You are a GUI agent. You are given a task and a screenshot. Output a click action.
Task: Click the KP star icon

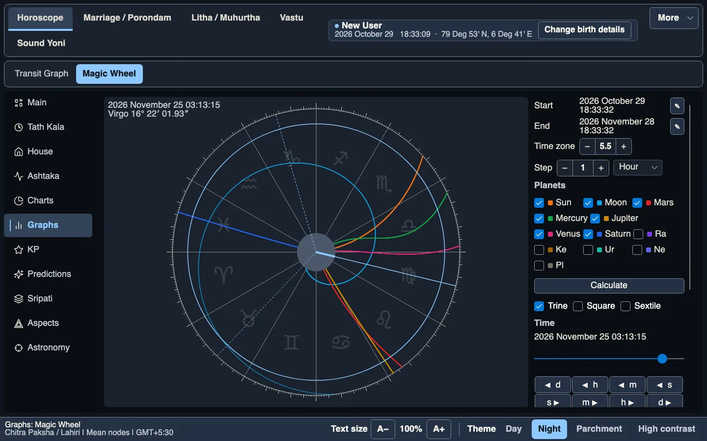coord(19,250)
